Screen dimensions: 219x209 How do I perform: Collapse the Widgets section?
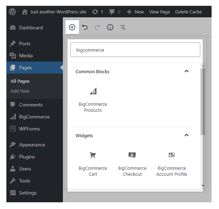pyautogui.click(x=187, y=135)
